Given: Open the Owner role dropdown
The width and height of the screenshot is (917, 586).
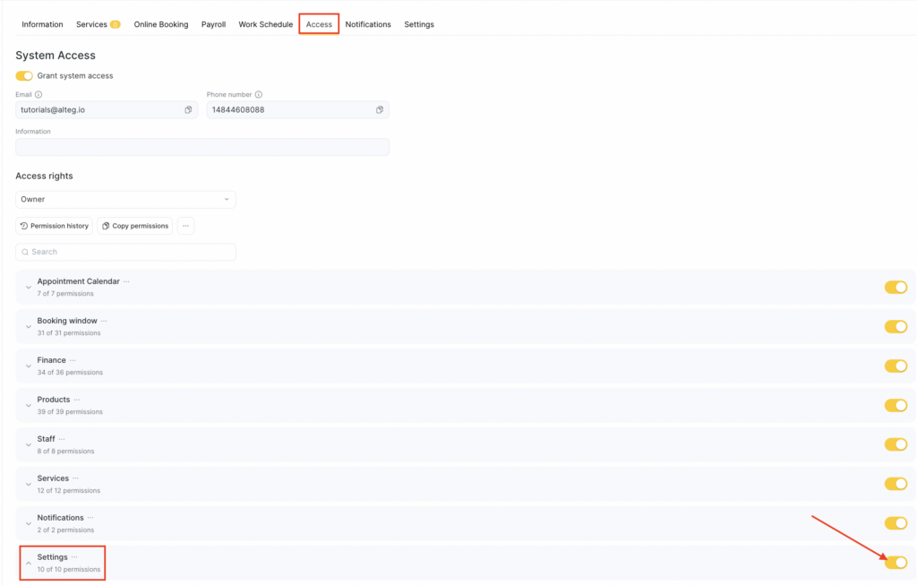Looking at the screenshot, I should tap(125, 199).
